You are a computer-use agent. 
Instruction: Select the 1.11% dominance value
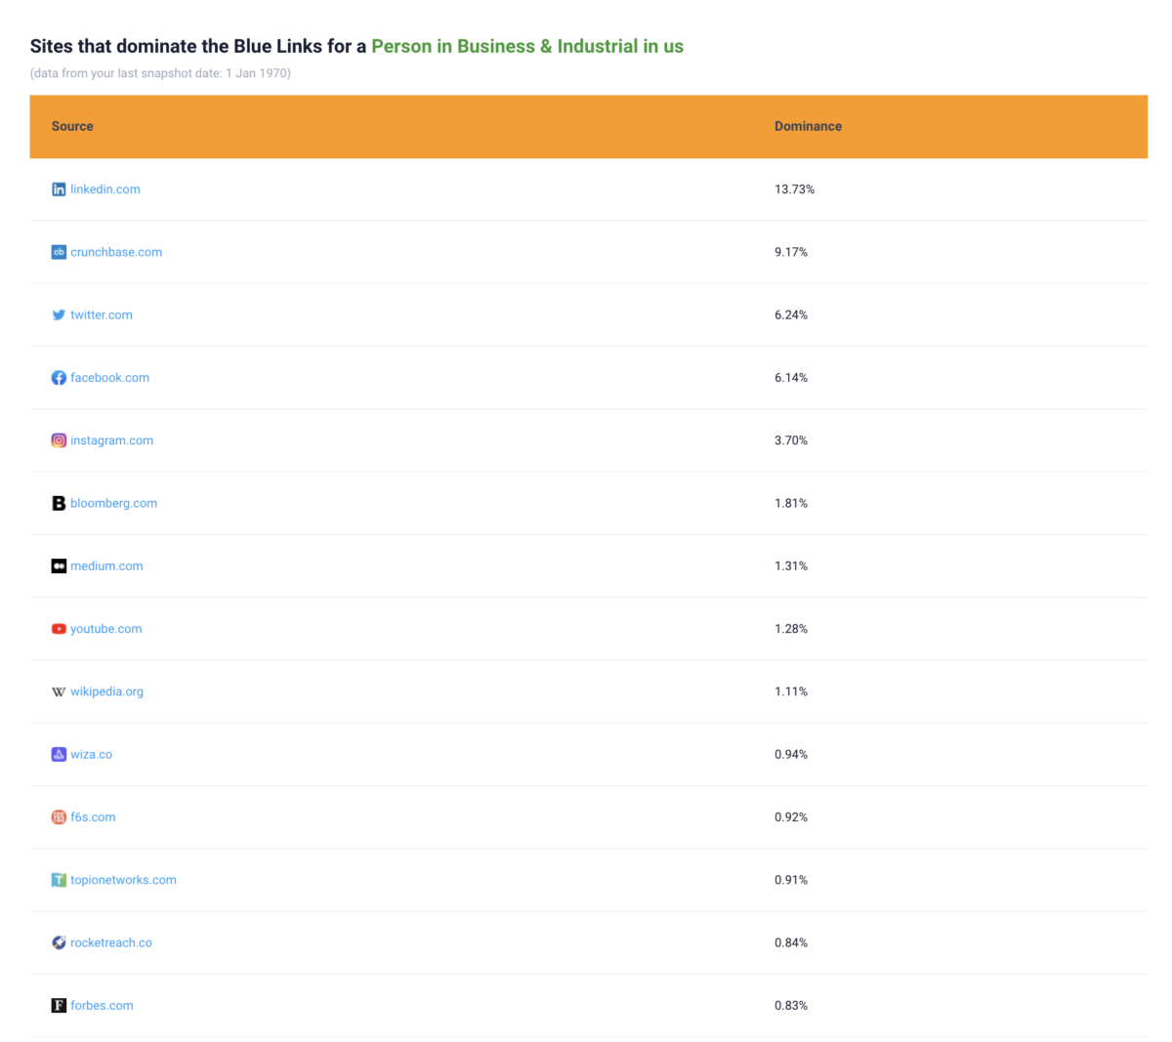(791, 691)
